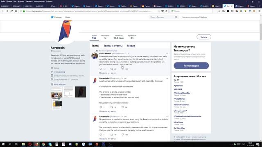
Task: Retweet the 'Asset names will be unique' tweet
Action: tap(112, 107)
